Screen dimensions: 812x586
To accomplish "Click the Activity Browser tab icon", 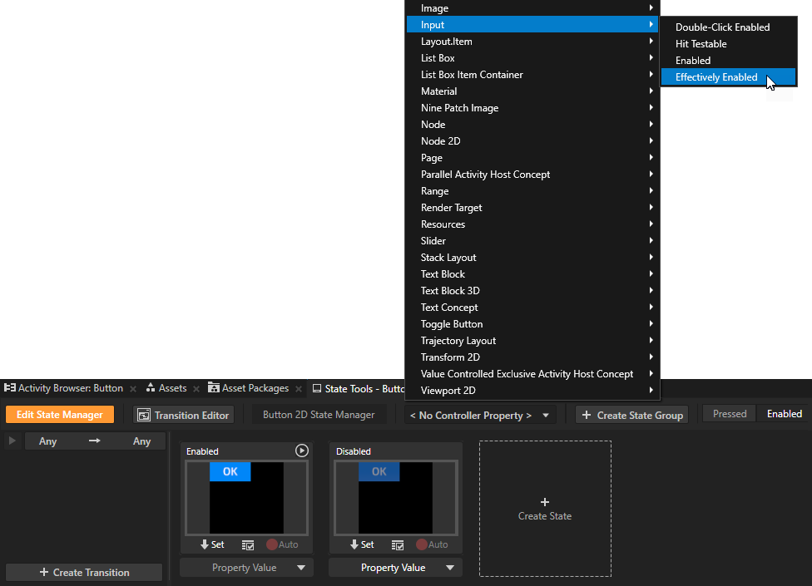I will 10,387.
